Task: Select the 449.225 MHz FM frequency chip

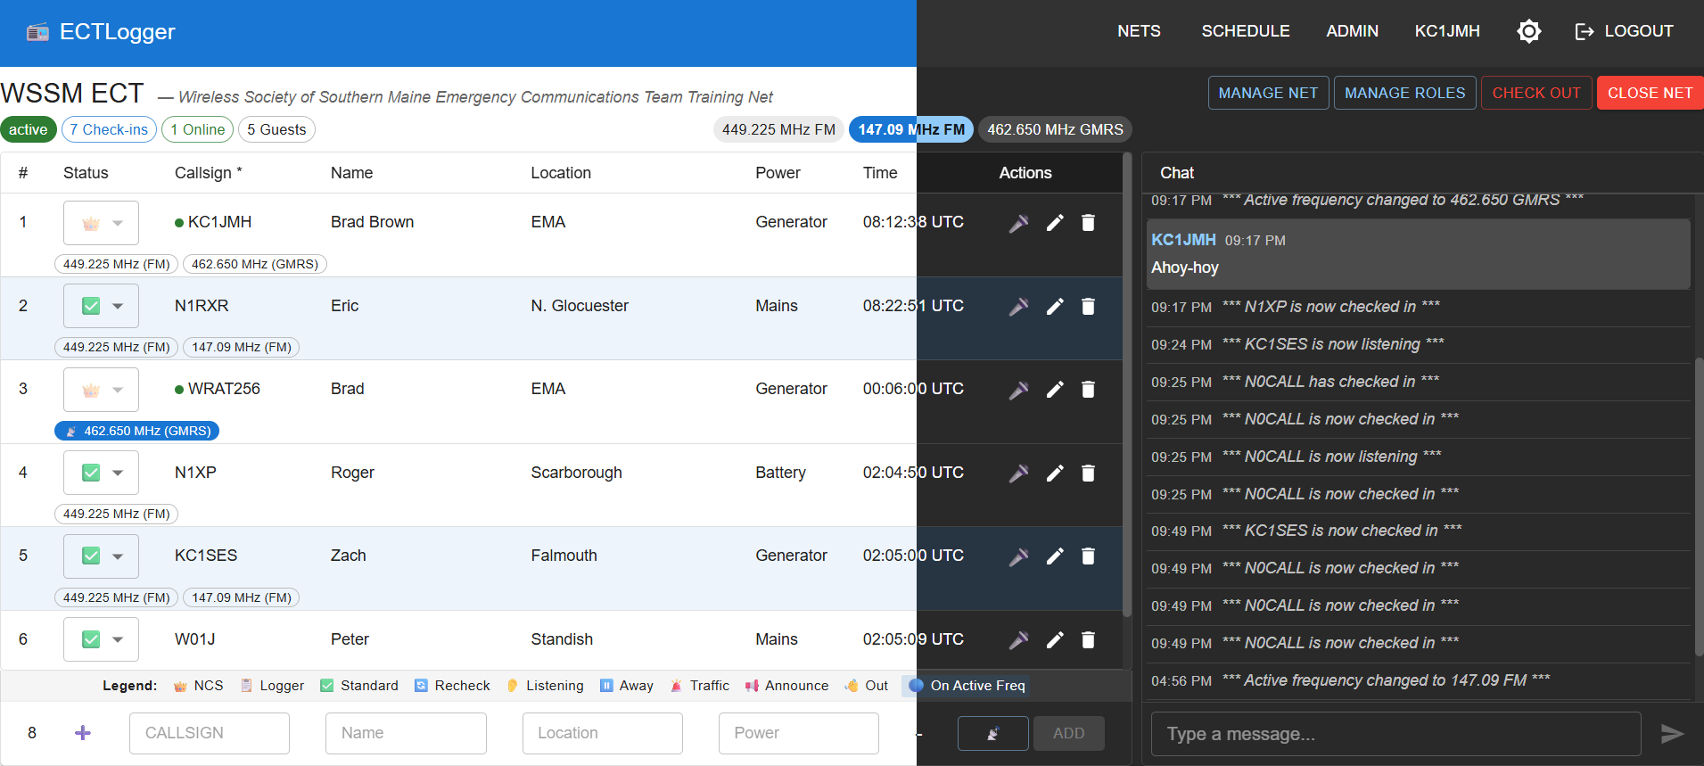Action: pyautogui.click(x=778, y=130)
